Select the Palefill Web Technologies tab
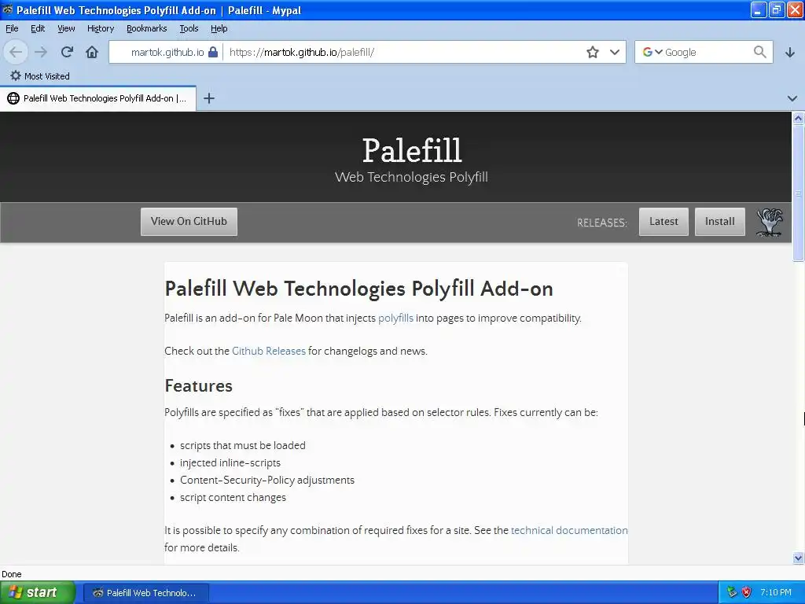 click(97, 98)
